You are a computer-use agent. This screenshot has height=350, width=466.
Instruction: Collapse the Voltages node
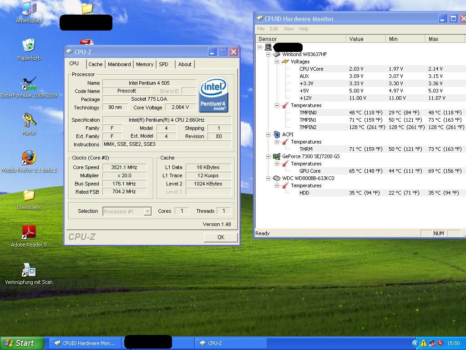pyautogui.click(x=277, y=62)
